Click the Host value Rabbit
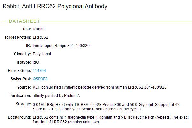This screenshot has height=128, width=192. pos(39,29)
